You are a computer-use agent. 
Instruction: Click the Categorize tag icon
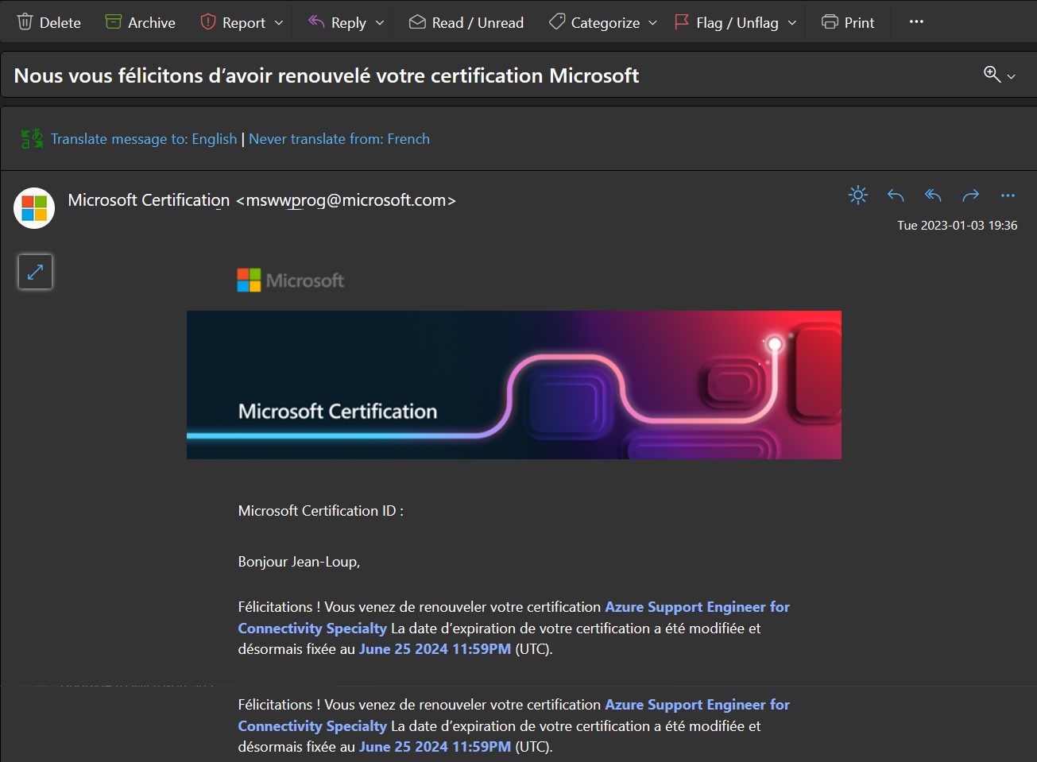557,22
